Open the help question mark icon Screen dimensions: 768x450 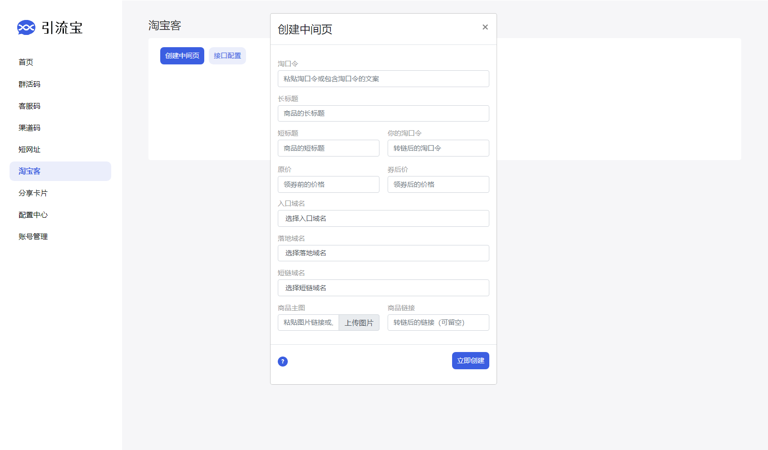(283, 362)
